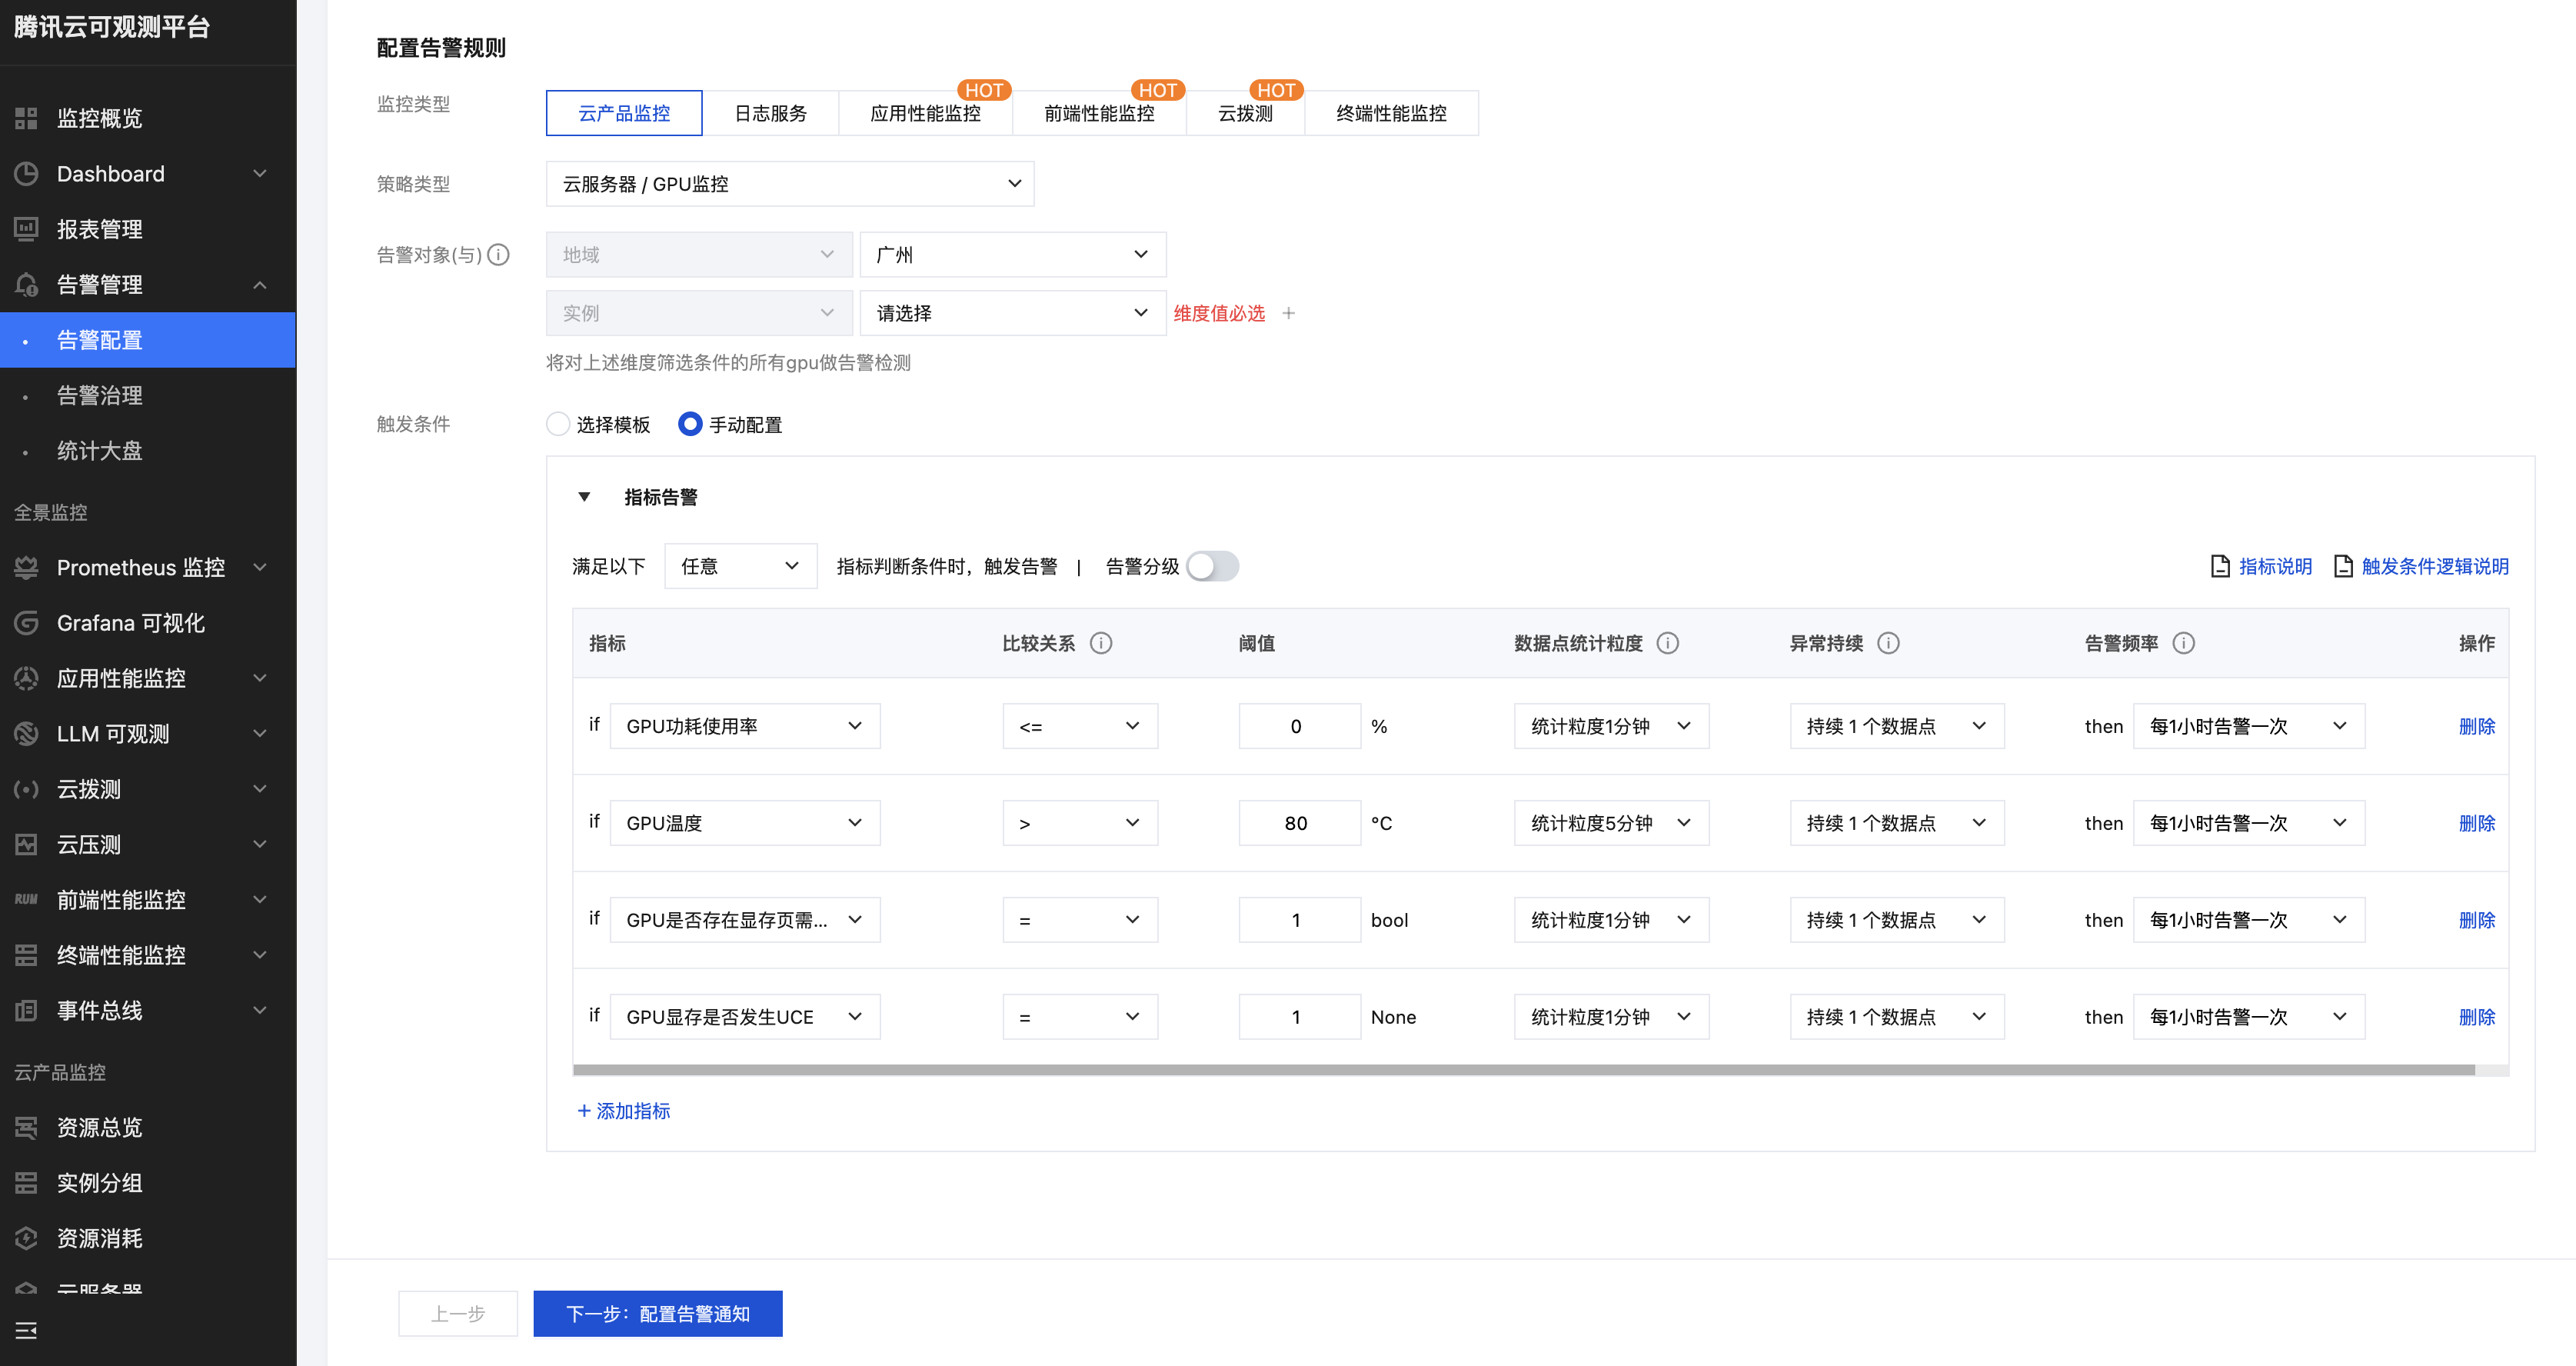Click the sidebar collapse icon at the bottom left
This screenshot has height=1366, width=2576.
tap(26, 1330)
